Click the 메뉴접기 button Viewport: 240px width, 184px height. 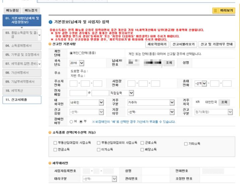(x=31, y=10)
